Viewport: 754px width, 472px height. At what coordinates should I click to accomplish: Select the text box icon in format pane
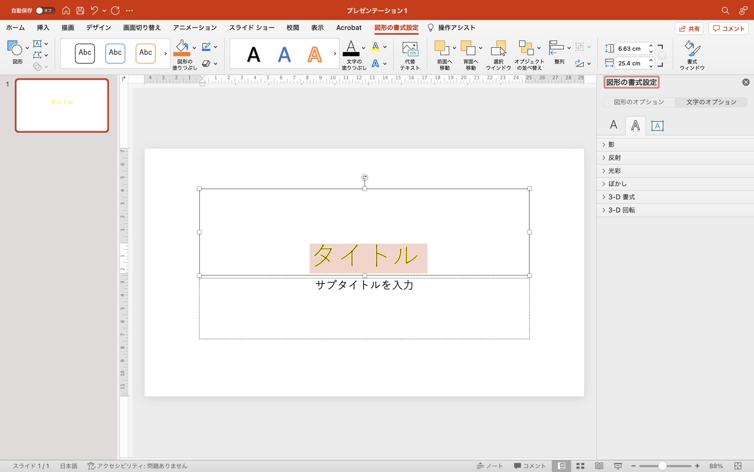pos(657,125)
